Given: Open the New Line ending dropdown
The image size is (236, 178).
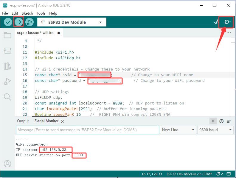Looking at the screenshot, I should [178, 130].
